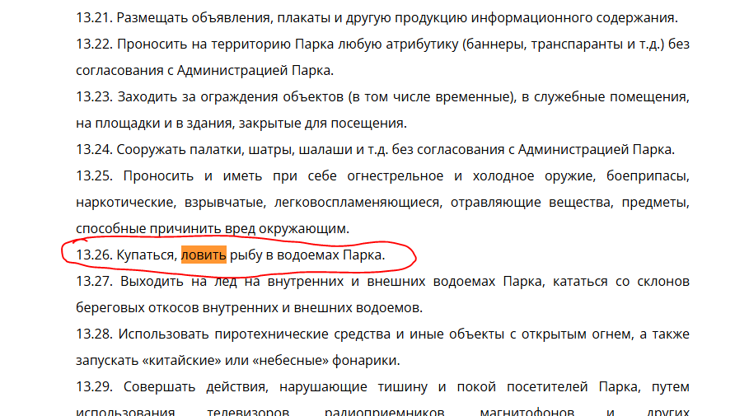Screen dimensions: 749x416
Task: Click the word "тишину" in rule 13.29
Action: click(404, 387)
